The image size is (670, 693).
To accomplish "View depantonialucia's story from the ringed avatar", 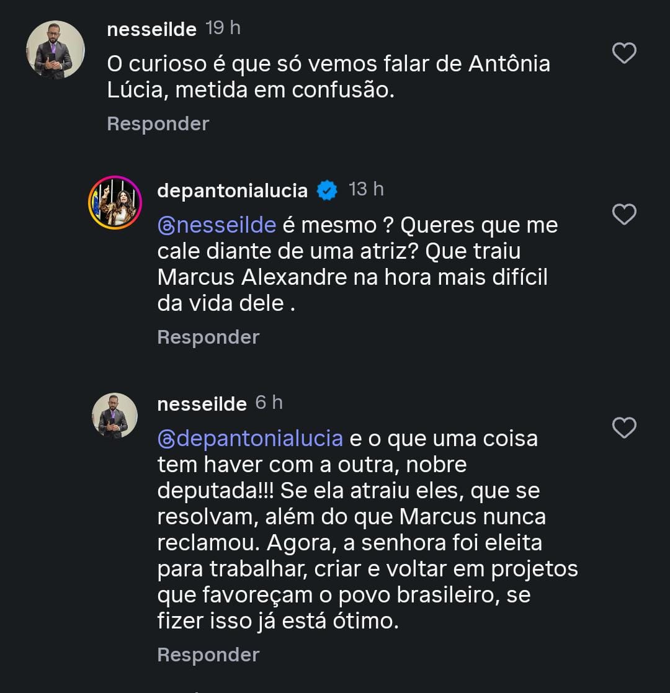I will coord(115,202).
